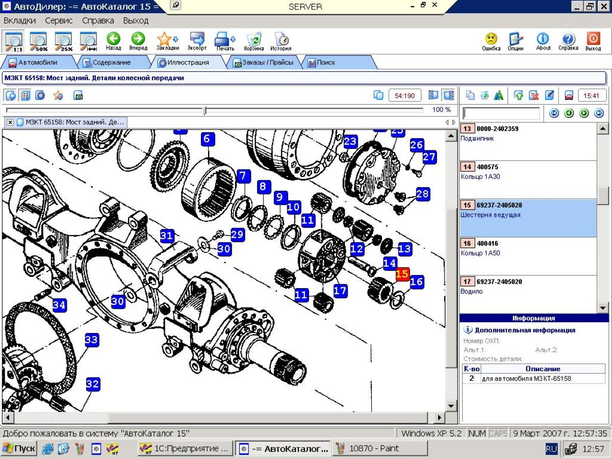
Task: Click the red Выход exit icon
Action: 593,41
